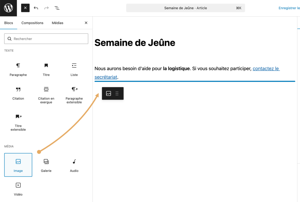Open the Semaine de Jeûne command palette
The width and height of the screenshot is (300, 202).
click(x=185, y=8)
